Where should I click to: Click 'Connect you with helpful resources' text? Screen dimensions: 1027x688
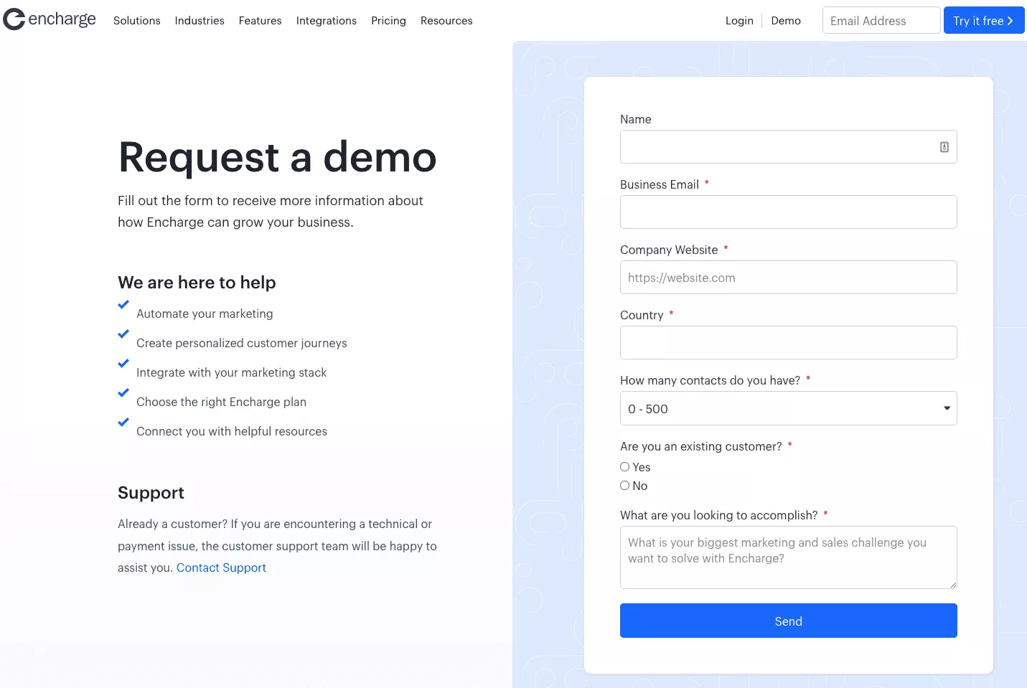click(x=232, y=431)
